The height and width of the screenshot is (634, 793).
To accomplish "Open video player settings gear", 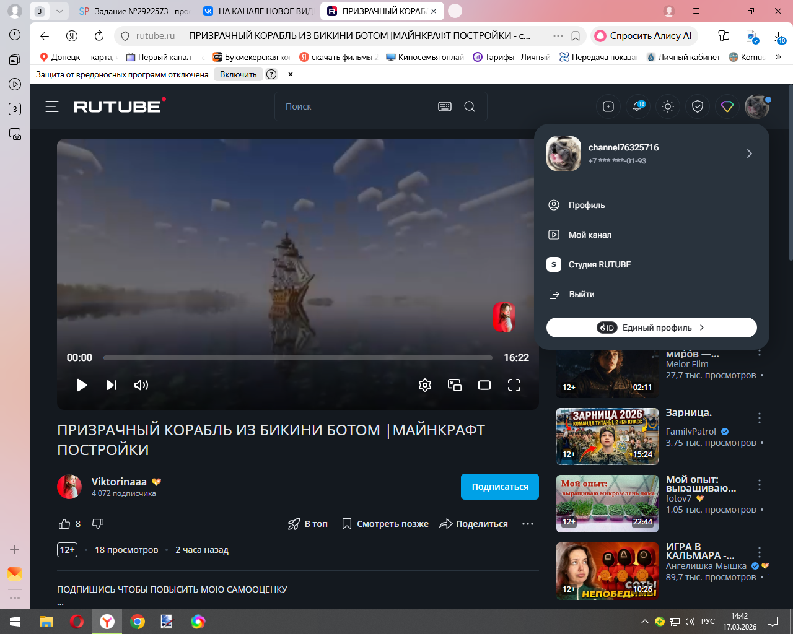I will [x=424, y=385].
